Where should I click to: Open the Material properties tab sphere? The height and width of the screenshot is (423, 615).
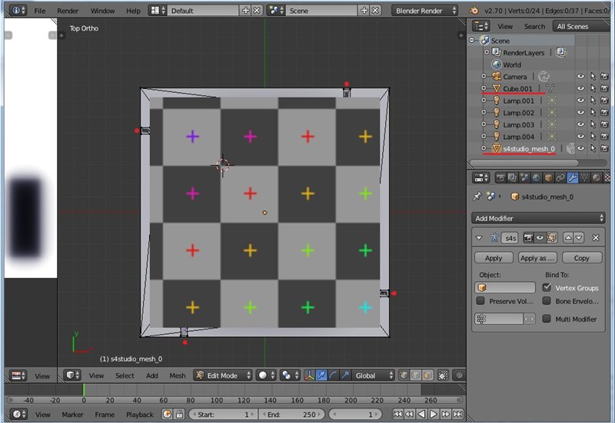click(597, 178)
